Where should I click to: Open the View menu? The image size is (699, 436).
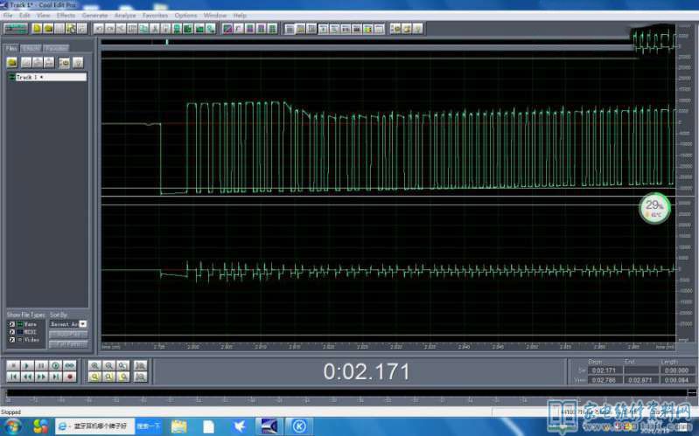point(43,15)
